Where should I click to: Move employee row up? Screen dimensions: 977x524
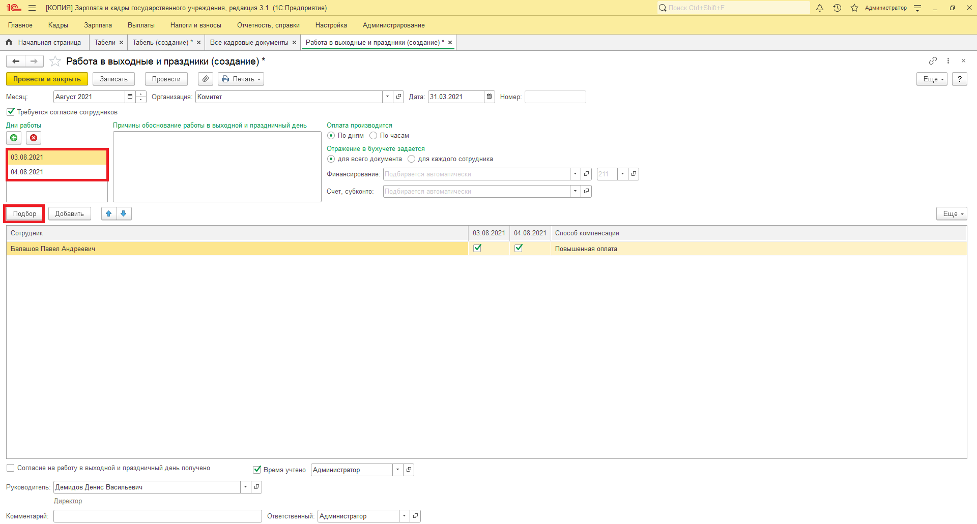pyautogui.click(x=109, y=214)
